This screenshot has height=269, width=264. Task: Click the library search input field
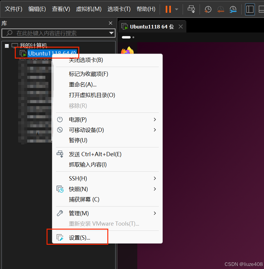[x=58, y=33]
